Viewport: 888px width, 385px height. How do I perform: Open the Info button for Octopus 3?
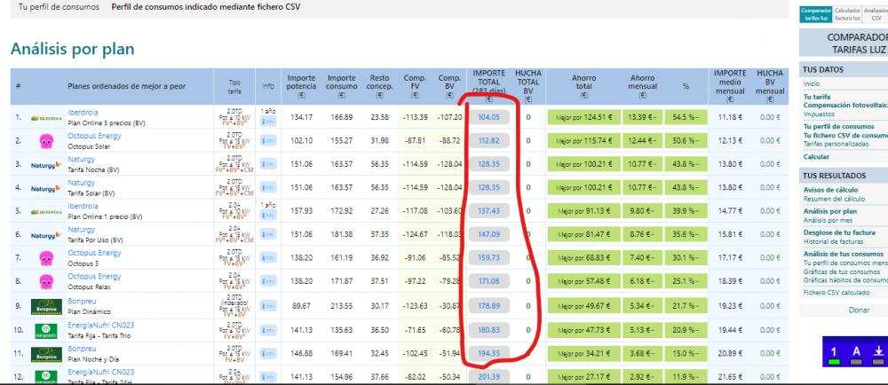click(268, 258)
